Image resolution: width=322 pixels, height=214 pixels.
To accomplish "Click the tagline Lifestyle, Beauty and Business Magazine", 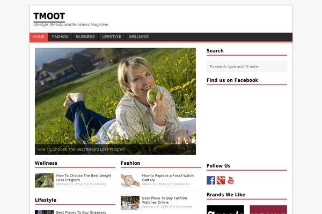I will pyautogui.click(x=71, y=25).
